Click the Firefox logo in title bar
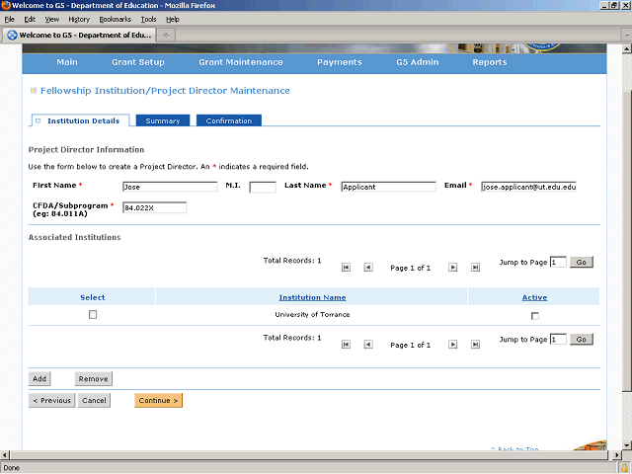 [x=6, y=5]
